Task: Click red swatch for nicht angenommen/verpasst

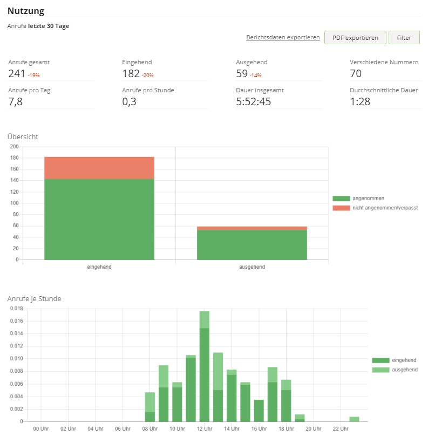Action: 341,207
